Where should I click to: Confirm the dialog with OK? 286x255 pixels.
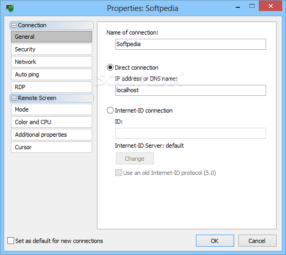point(215,240)
